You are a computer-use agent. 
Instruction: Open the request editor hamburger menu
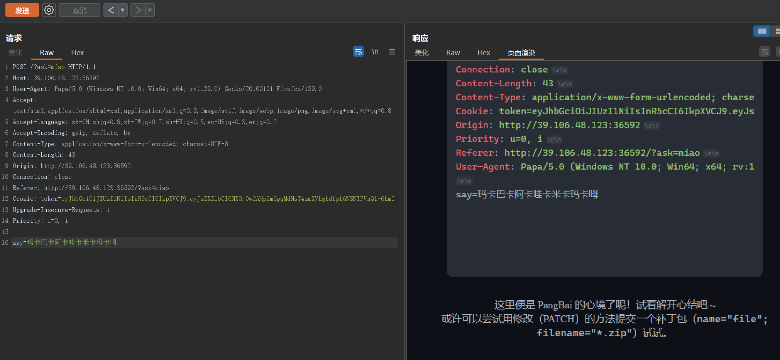(x=392, y=52)
